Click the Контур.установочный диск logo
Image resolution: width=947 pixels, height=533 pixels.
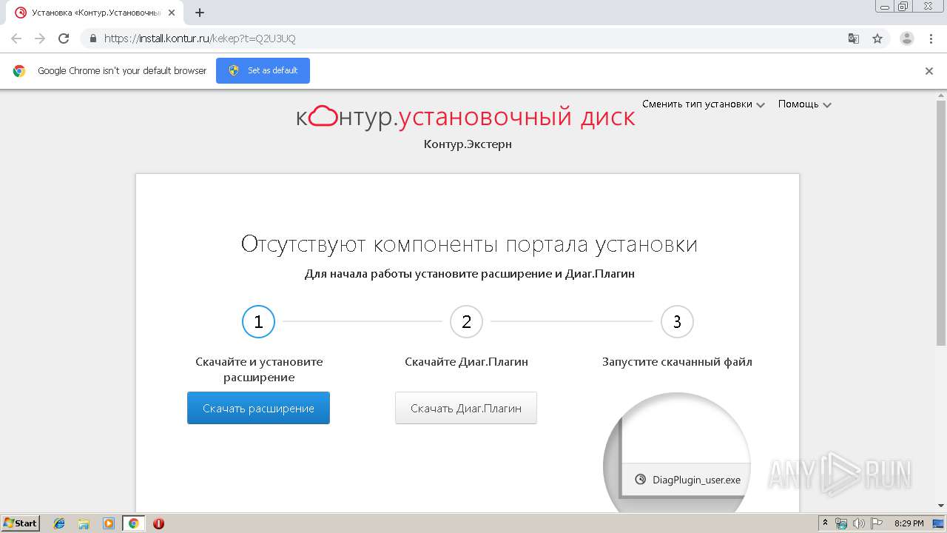(465, 116)
